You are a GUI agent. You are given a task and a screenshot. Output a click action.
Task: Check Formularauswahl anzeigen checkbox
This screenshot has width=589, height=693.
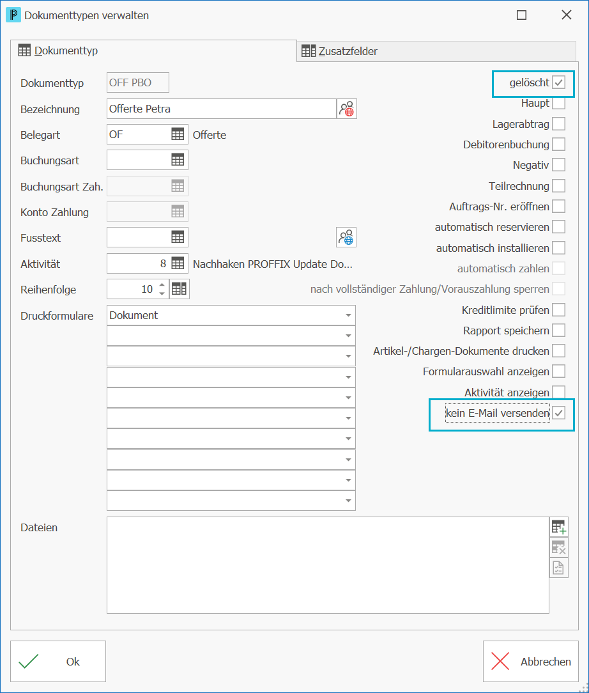[558, 371]
